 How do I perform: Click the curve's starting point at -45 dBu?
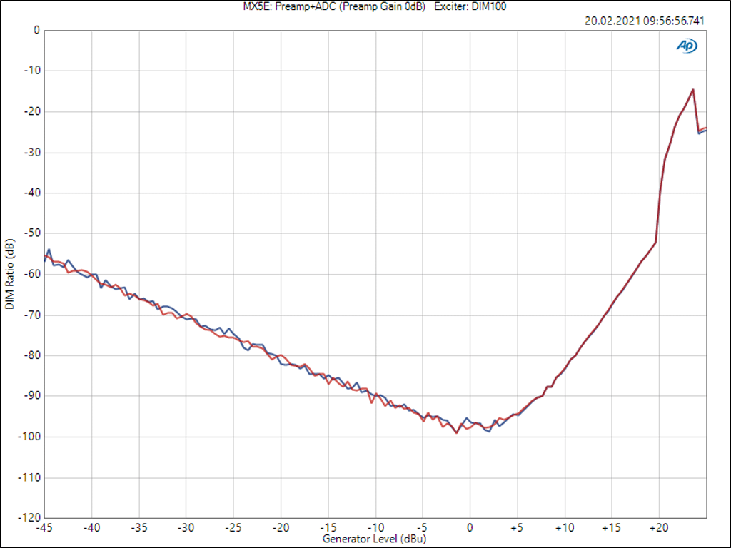point(45,258)
